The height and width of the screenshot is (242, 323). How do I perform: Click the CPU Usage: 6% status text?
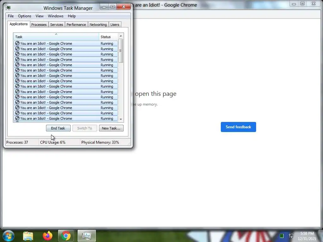pos(53,142)
